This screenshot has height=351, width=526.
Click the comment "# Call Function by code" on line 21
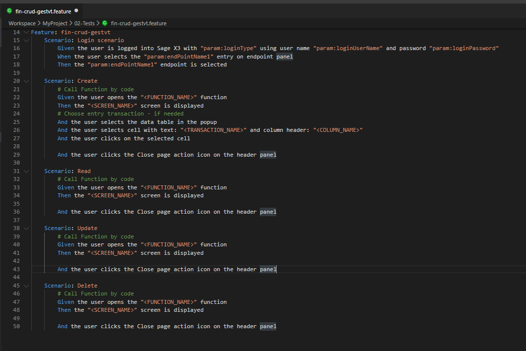tap(95, 89)
